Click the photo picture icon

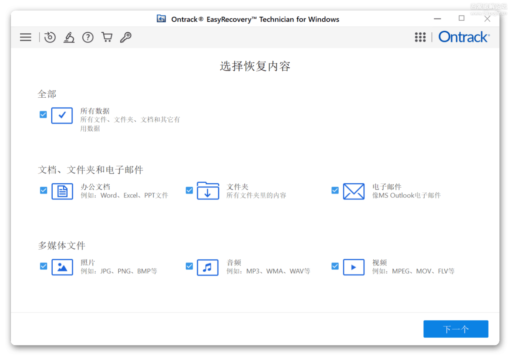point(62,267)
